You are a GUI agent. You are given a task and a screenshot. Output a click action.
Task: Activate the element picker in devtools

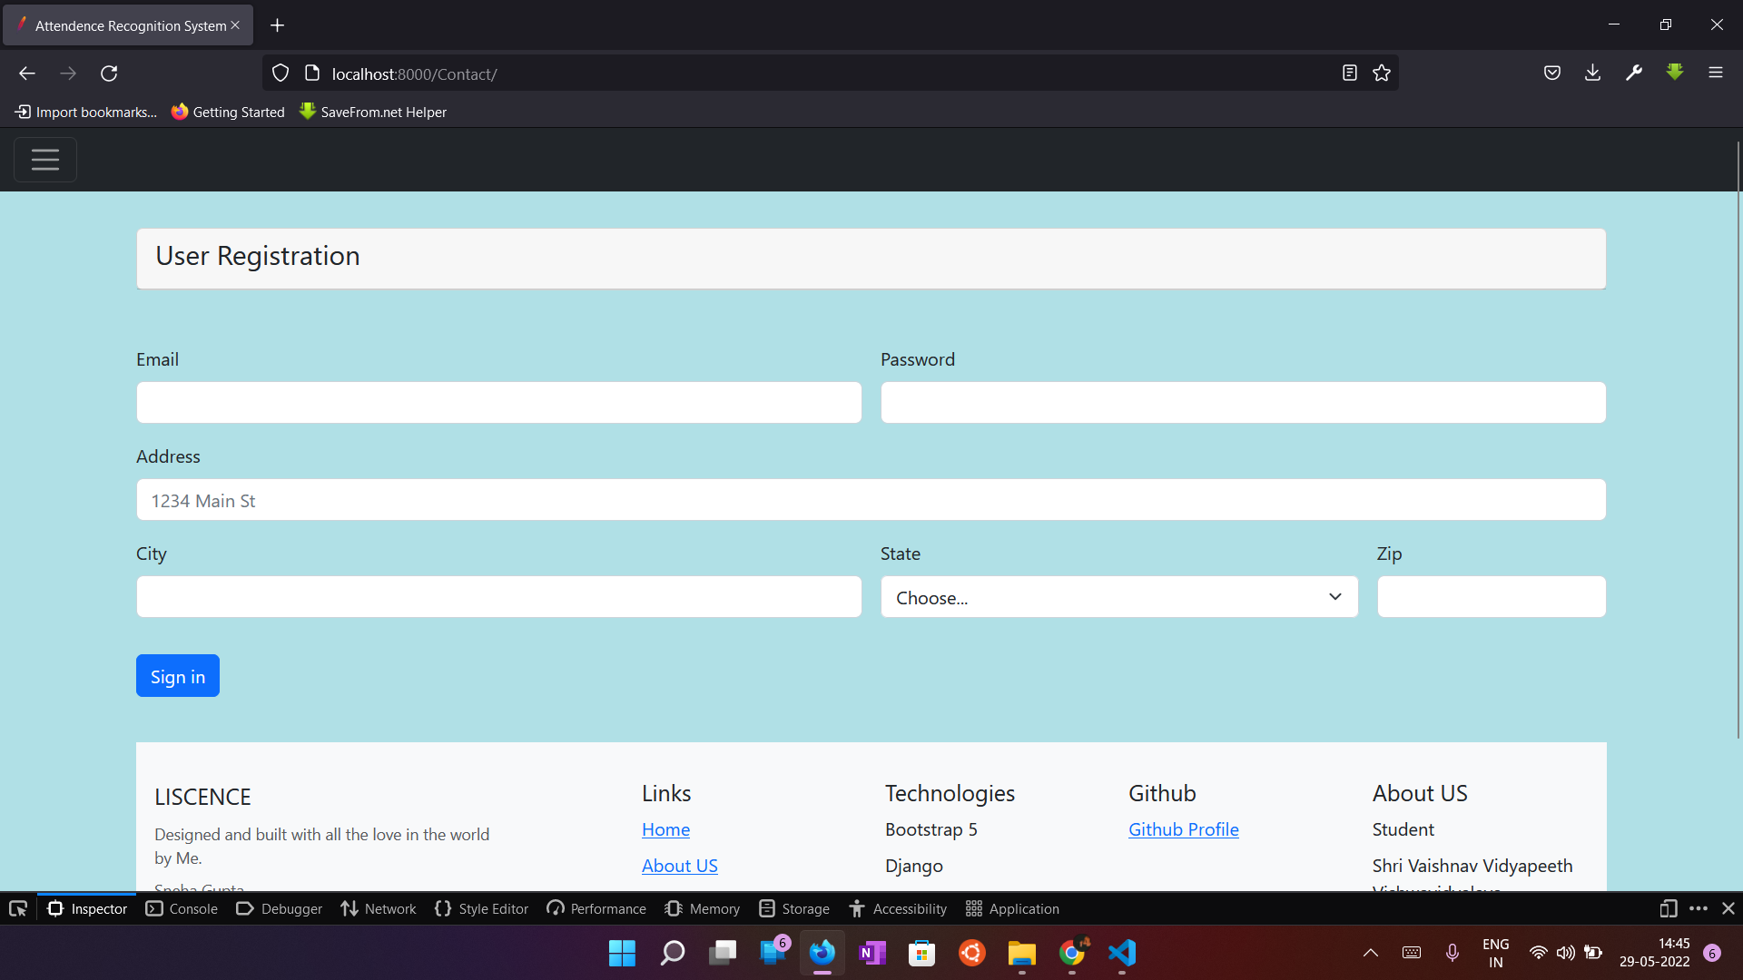[18, 908]
